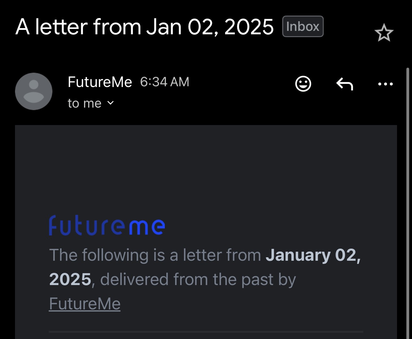Open the underlined FutureMe link

point(85,304)
